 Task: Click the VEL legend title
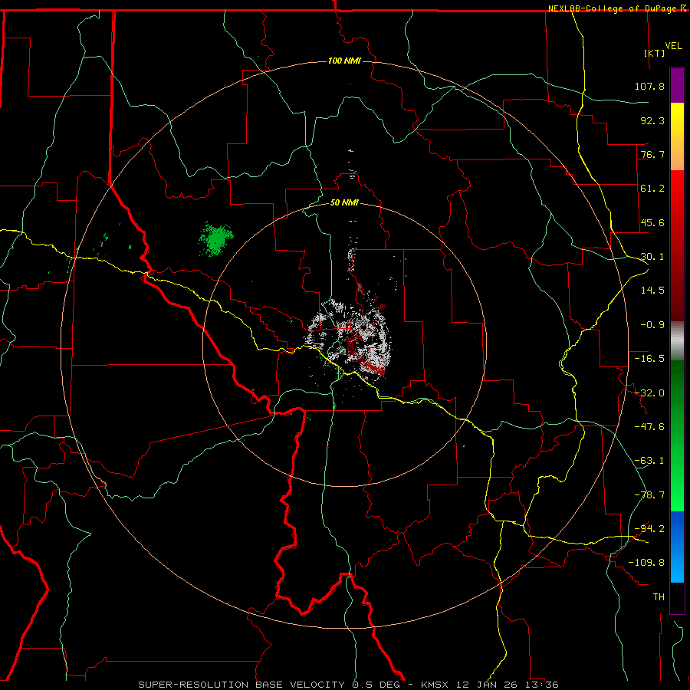pos(673,46)
